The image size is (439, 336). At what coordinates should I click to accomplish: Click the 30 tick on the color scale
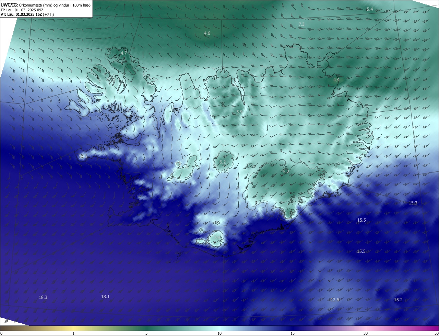366,333
